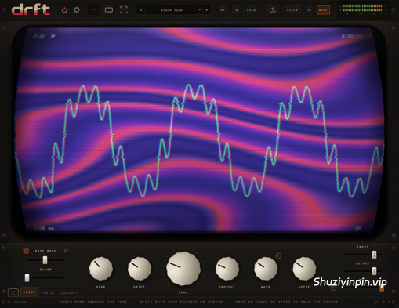399x308 pixels.
Task: Click the v1.1.3 version label
Action: tap(383, 302)
